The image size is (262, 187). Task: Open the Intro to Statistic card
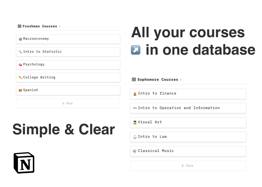pyautogui.click(x=68, y=52)
